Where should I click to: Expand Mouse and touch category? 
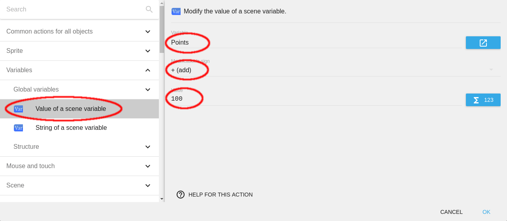[148, 166]
